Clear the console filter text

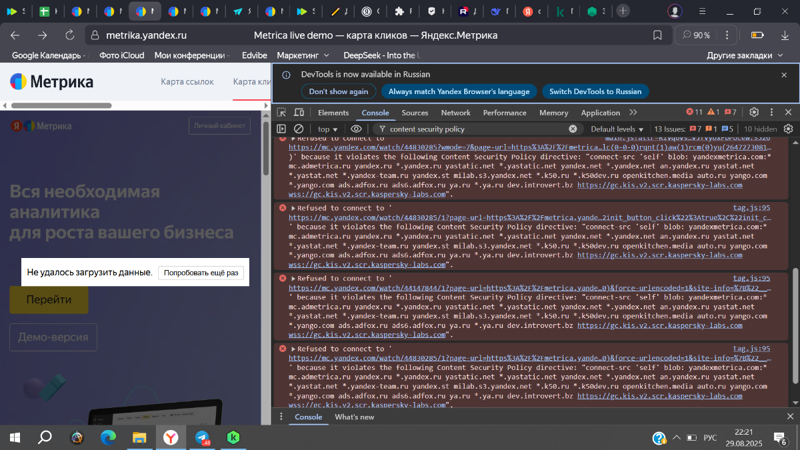click(x=573, y=129)
